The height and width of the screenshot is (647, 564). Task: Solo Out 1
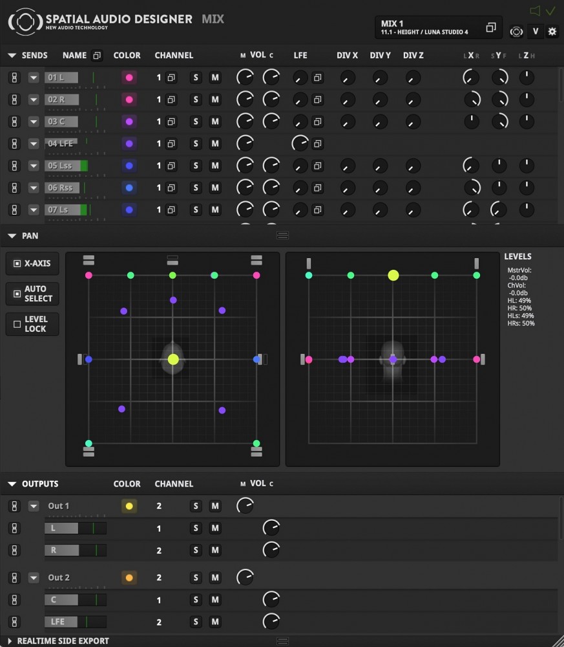[x=196, y=506]
